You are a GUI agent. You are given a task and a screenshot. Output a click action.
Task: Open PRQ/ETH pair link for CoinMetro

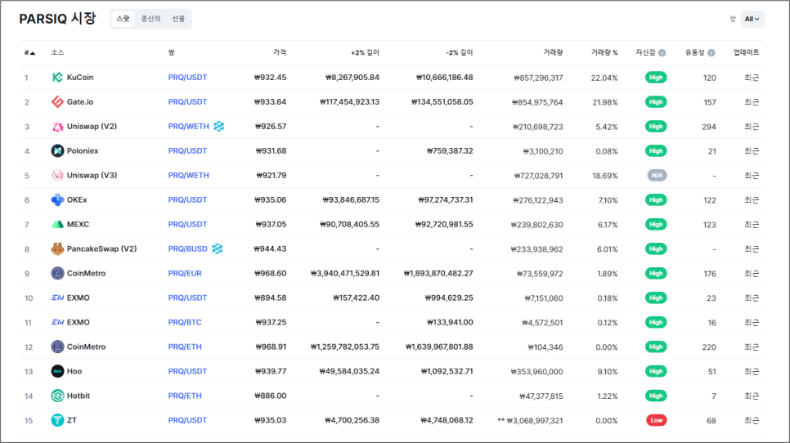[185, 347]
